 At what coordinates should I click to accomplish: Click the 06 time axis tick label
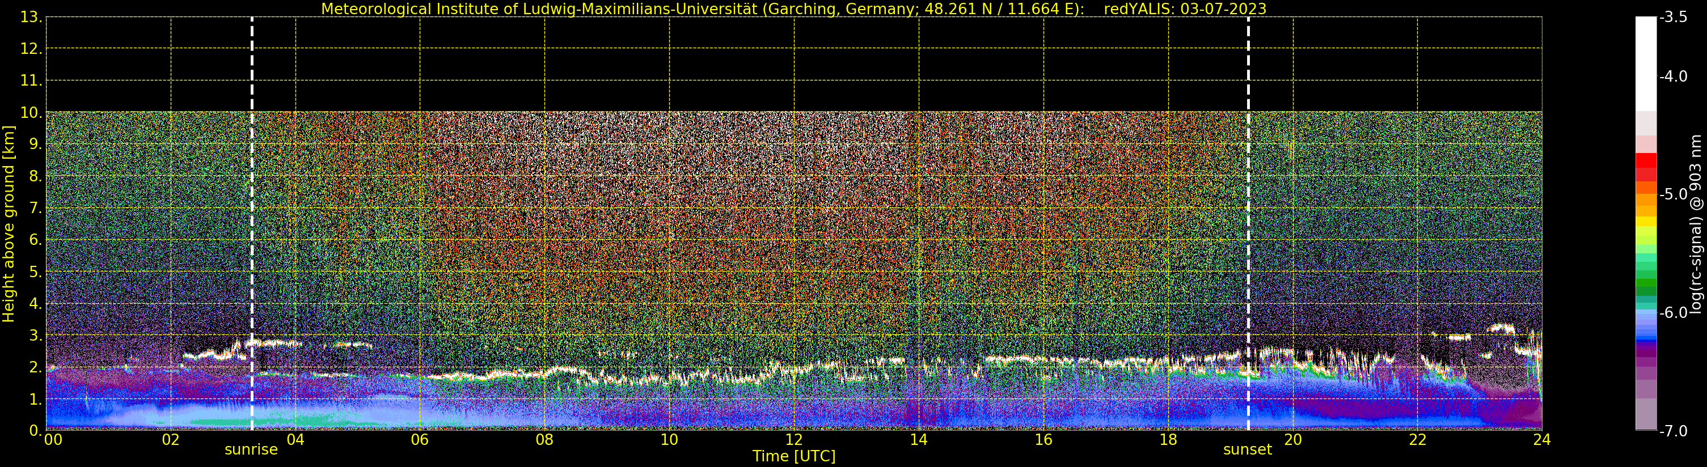420,440
